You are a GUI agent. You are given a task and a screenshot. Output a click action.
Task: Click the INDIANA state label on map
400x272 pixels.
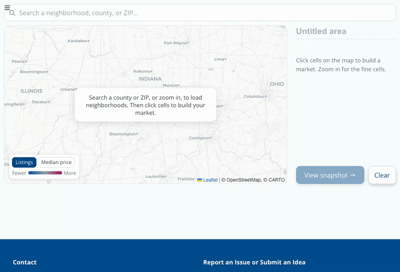coord(150,79)
